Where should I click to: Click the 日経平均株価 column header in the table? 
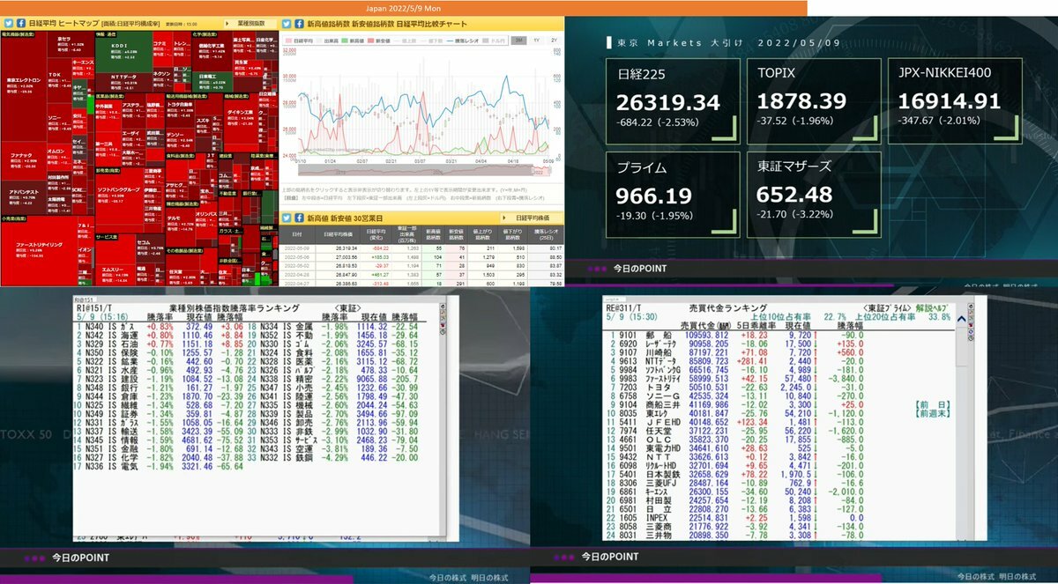[x=336, y=235]
